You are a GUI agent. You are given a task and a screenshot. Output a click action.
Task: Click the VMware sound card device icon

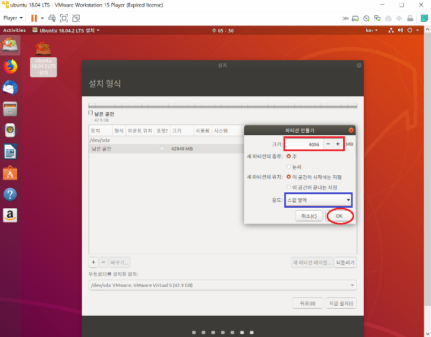[399, 18]
